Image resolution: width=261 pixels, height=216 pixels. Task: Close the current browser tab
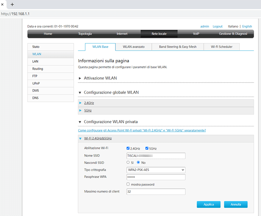tap(3, 4)
